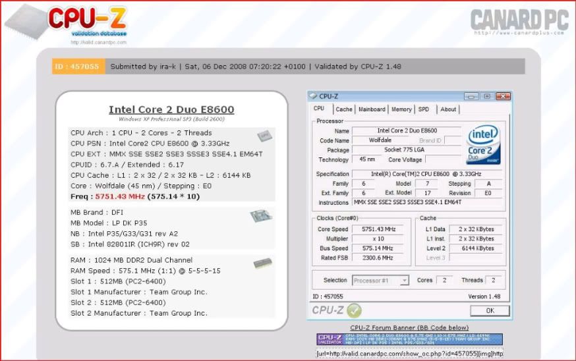Viewport: 576px width, 361px height.
Task: Click the Rated FSB value 2300.6 MHz
Action: (x=378, y=258)
